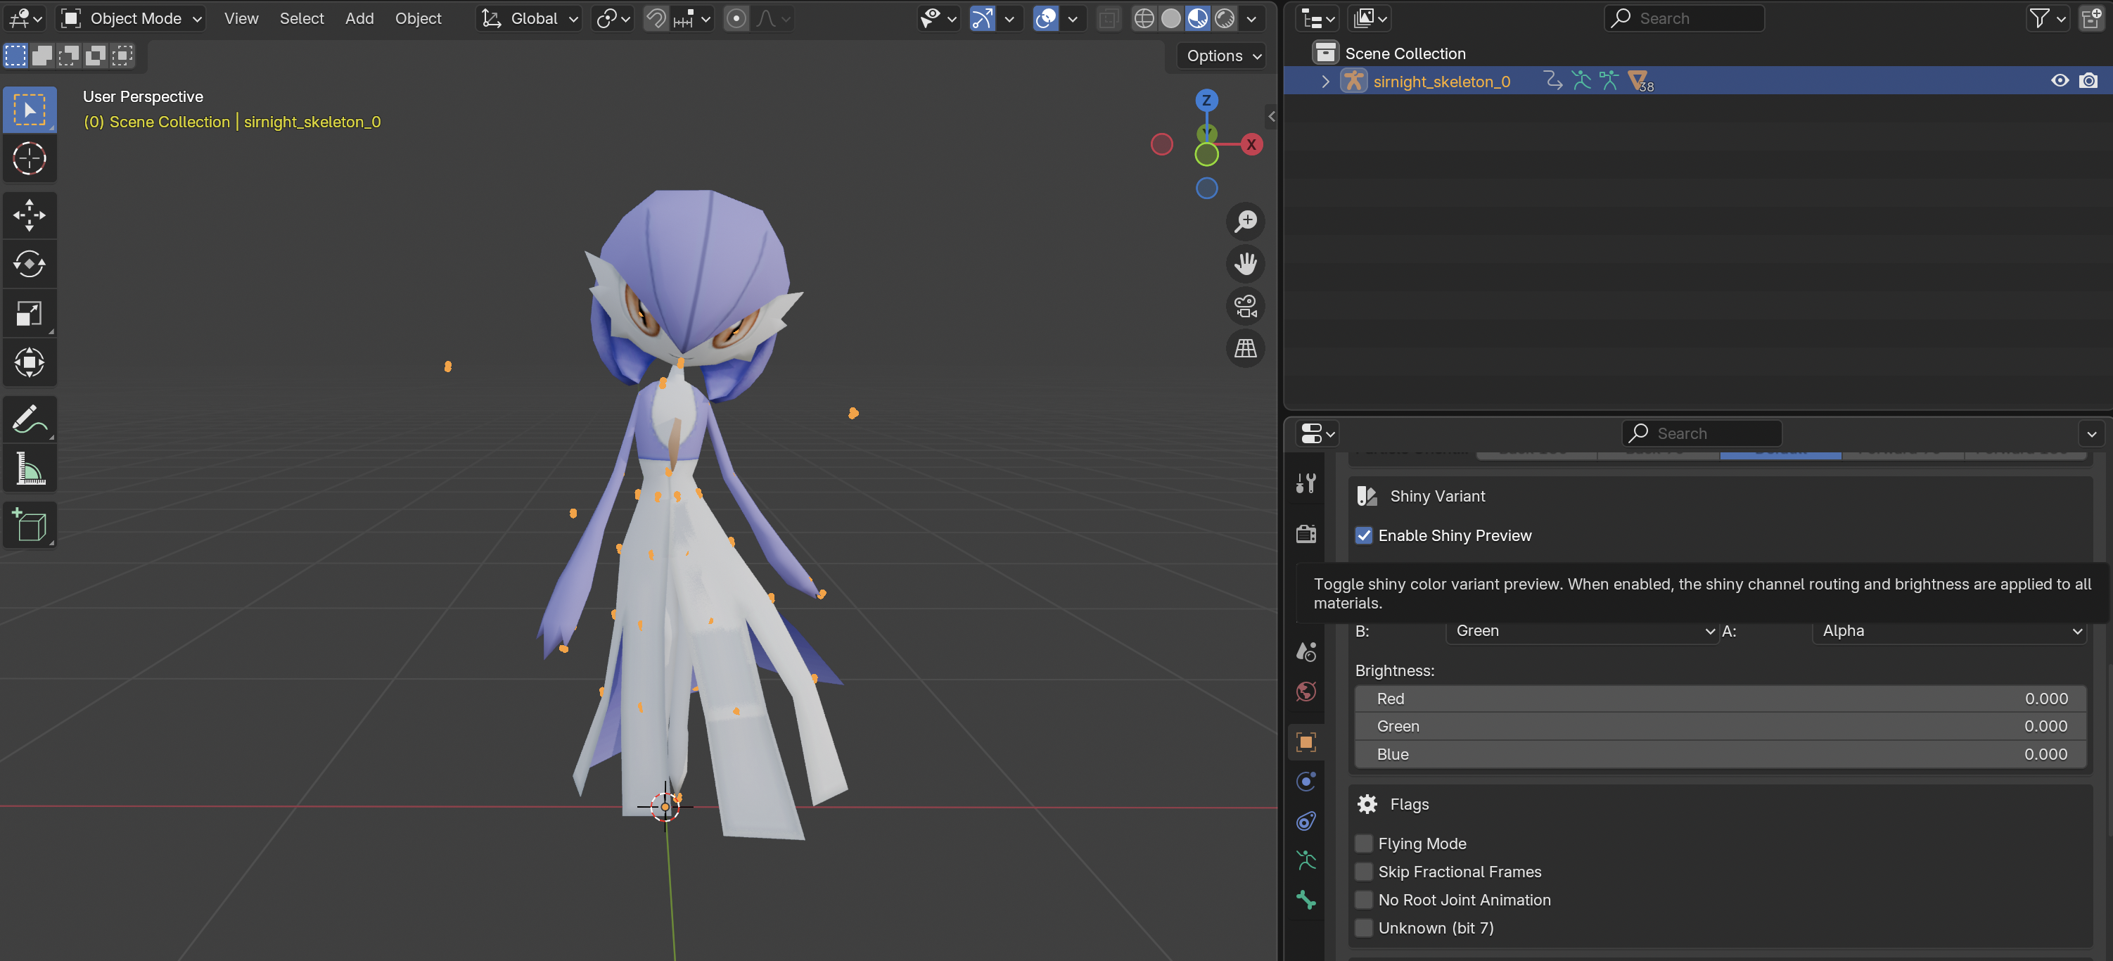
Task: Open the Tool properties tab
Action: pyautogui.click(x=1306, y=483)
